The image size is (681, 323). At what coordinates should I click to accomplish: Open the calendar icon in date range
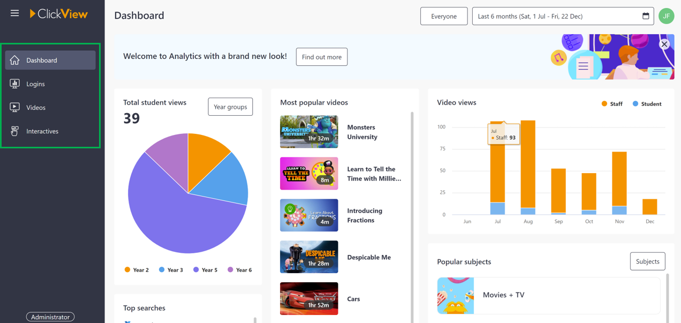click(x=646, y=16)
